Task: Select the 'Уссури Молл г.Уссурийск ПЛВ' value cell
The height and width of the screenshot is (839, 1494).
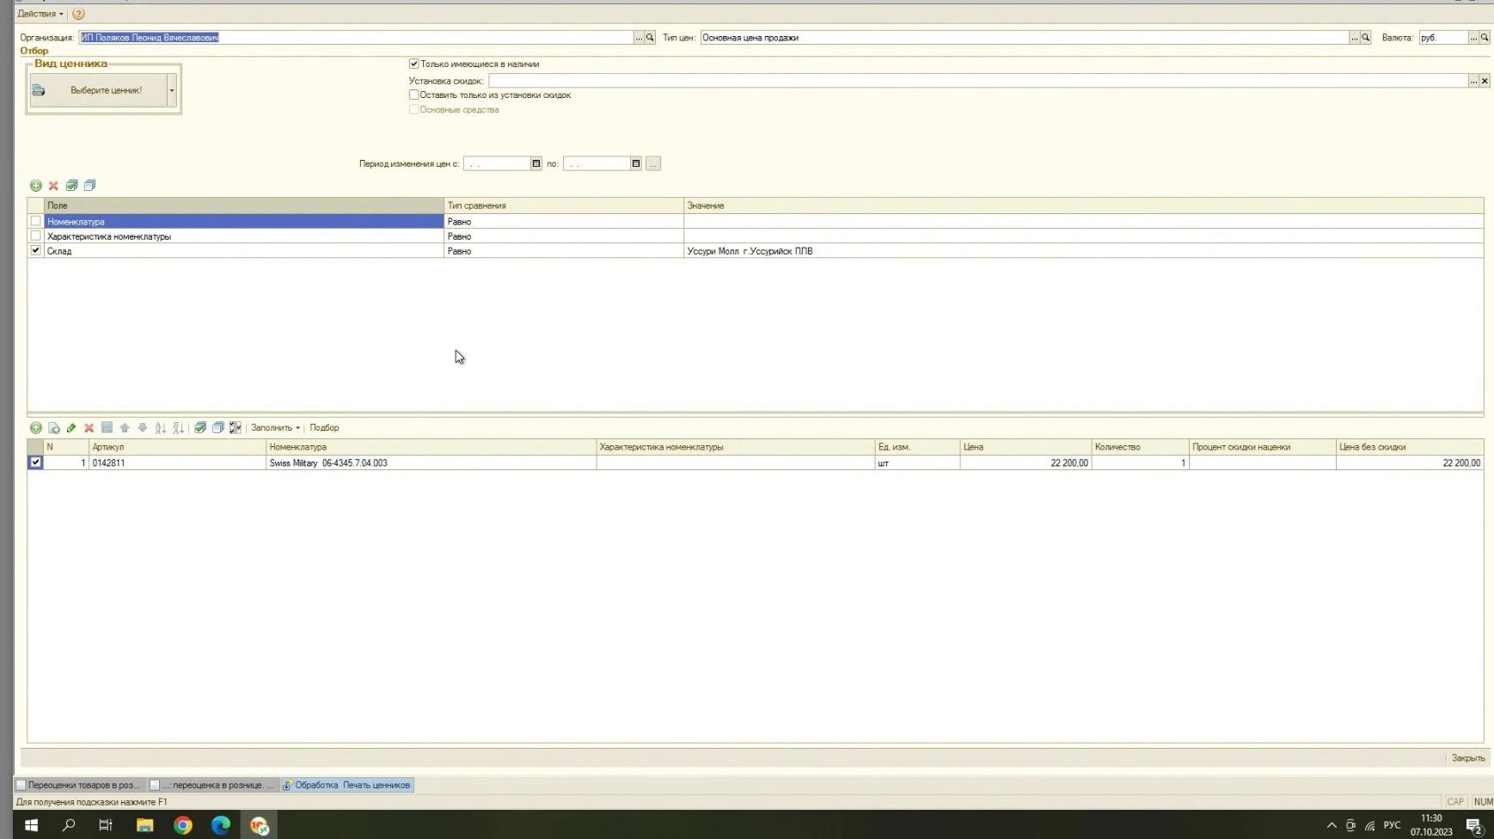Action: 1084,251
